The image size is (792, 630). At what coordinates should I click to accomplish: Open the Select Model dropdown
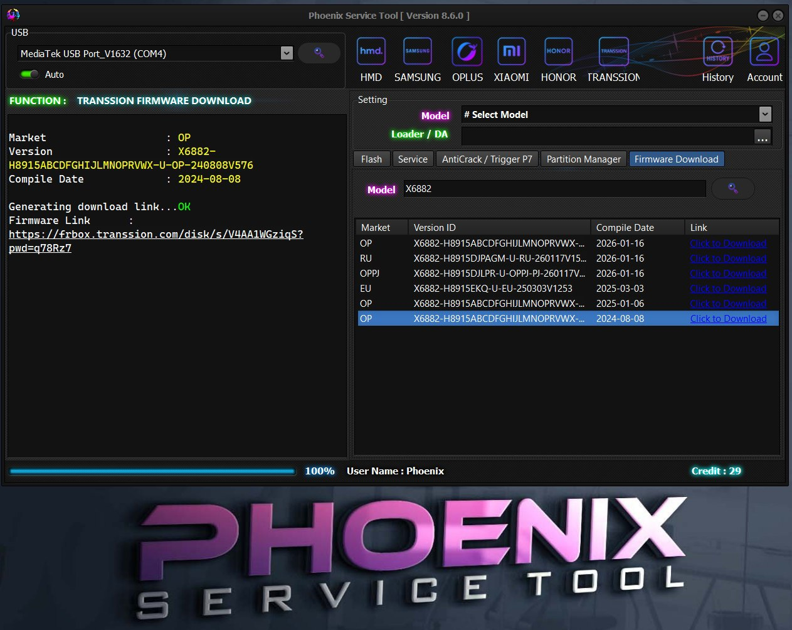764,114
